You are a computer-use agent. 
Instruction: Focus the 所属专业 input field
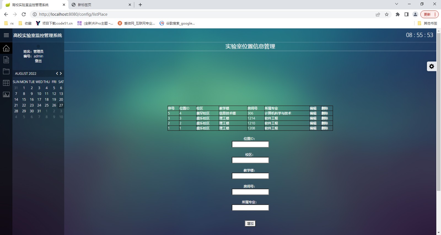(250, 208)
